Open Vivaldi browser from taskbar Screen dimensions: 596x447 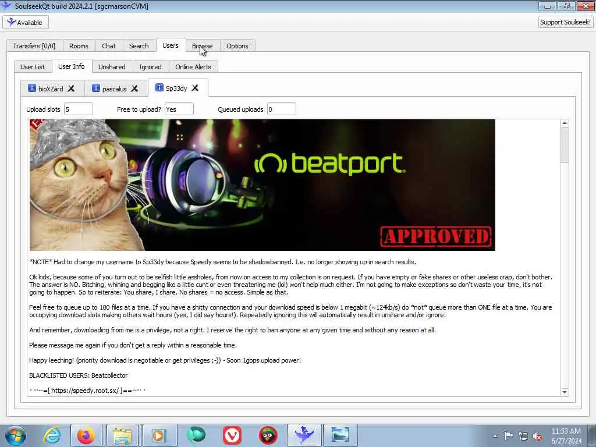pos(232,435)
